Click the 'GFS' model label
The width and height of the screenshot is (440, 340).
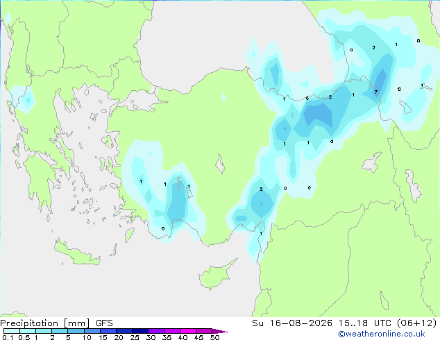click(104, 323)
